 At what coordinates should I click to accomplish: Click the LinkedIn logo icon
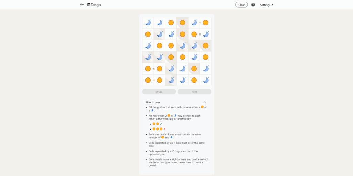[x=89, y=5]
